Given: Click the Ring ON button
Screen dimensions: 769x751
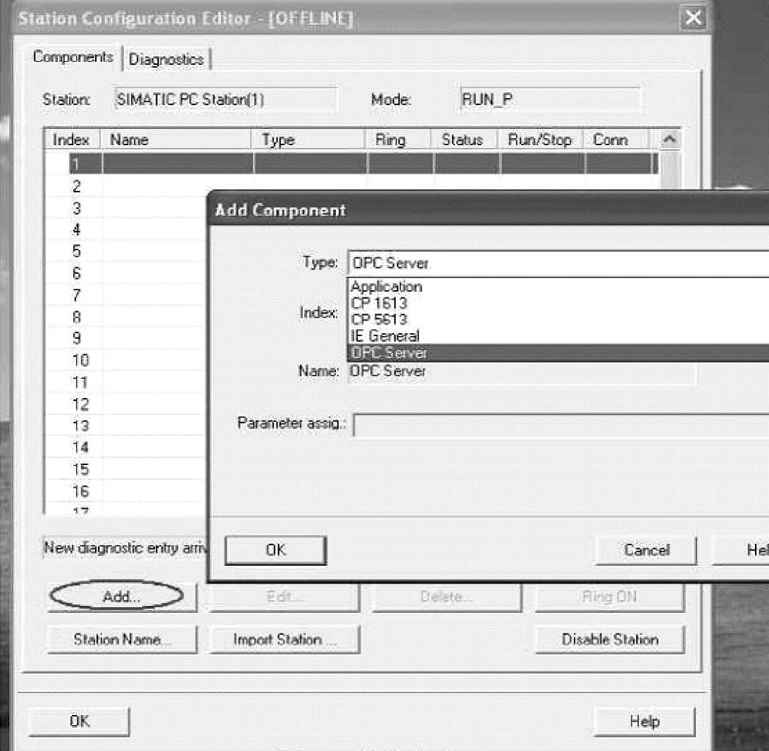Looking at the screenshot, I should pyautogui.click(x=610, y=597).
